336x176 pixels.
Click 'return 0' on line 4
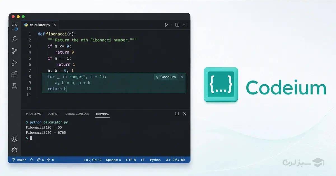click(64, 52)
